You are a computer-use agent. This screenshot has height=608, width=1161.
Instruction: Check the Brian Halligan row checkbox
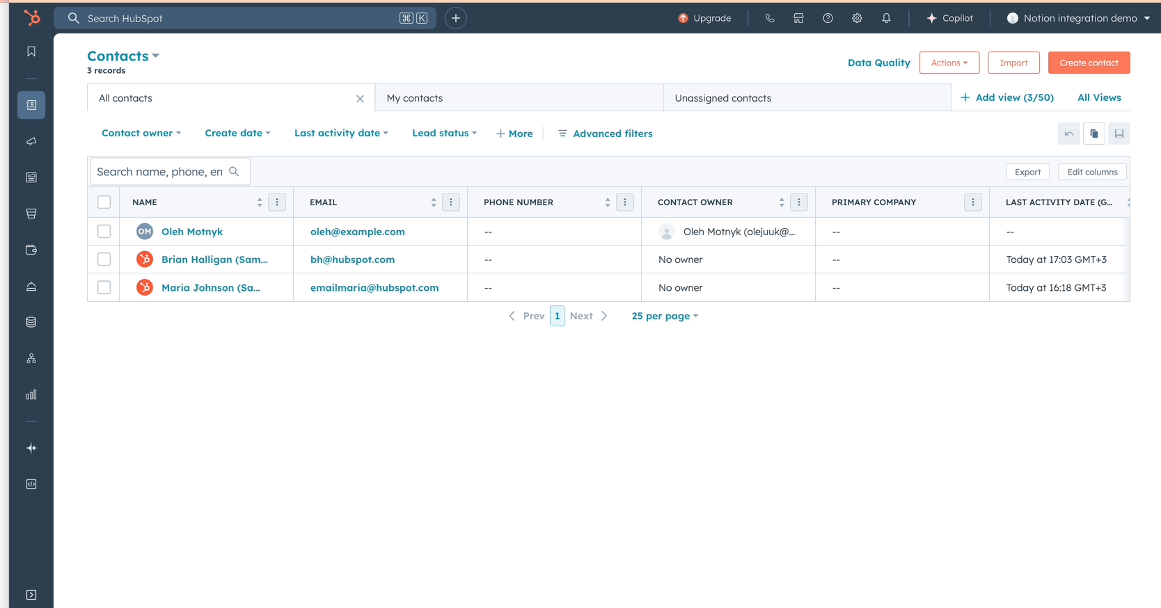[x=104, y=259]
